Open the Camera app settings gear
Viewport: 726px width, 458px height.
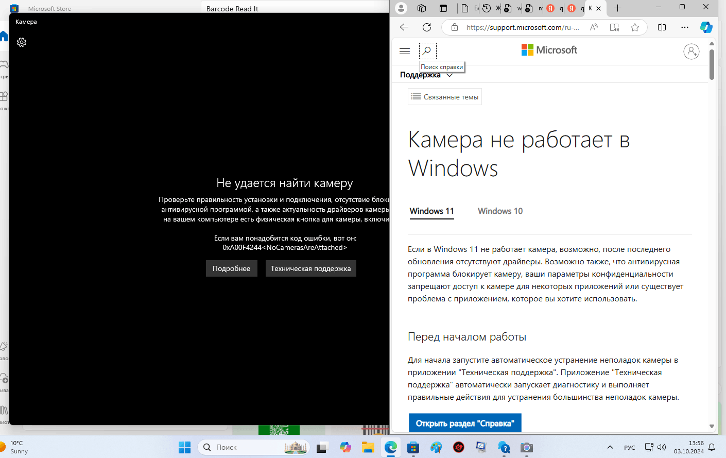tap(21, 42)
